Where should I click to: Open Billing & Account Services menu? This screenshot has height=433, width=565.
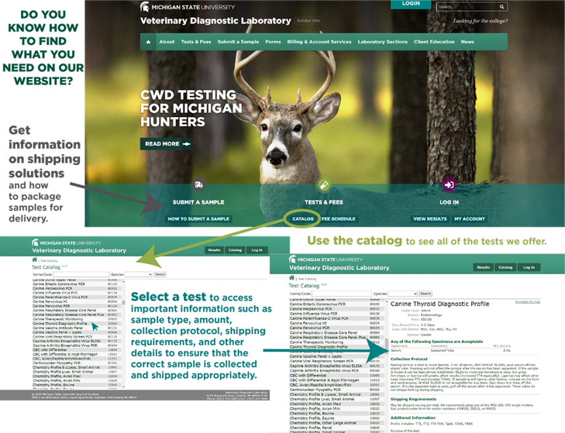click(x=319, y=42)
